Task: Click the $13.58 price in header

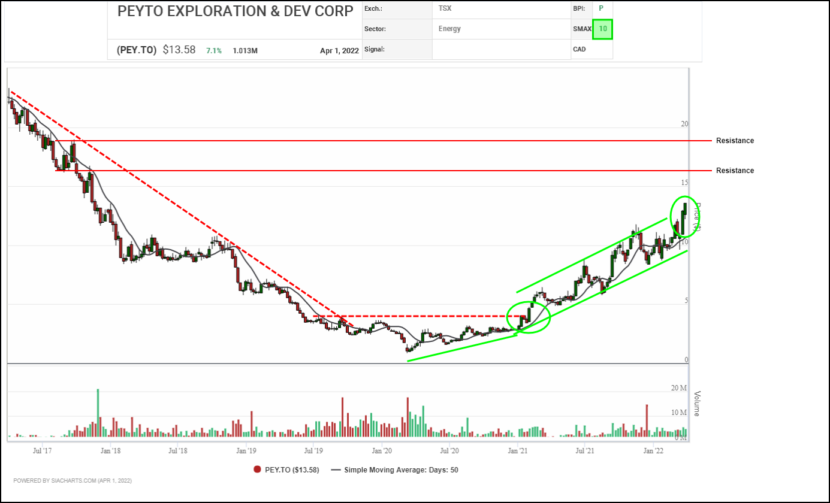Action: 179,50
